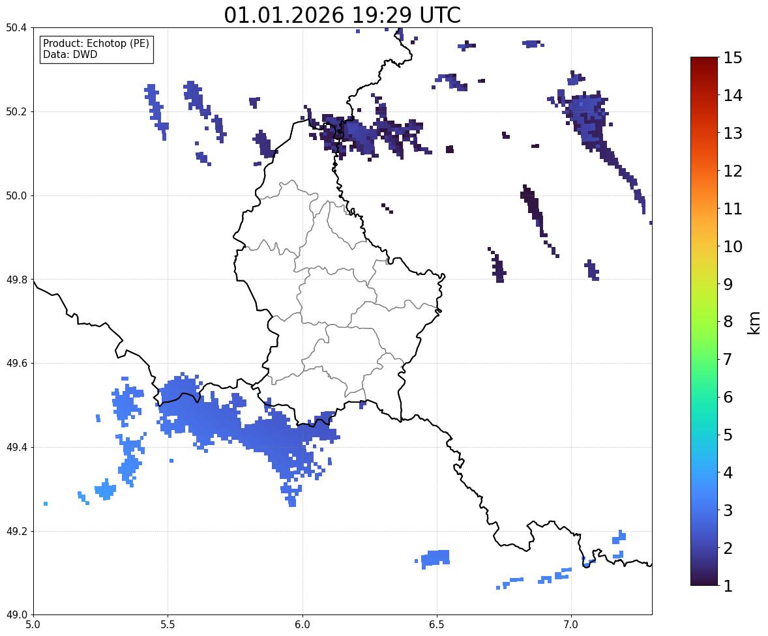The width and height of the screenshot is (768, 636).
Task: Click the colorbar label '14'
Action: coord(733,96)
